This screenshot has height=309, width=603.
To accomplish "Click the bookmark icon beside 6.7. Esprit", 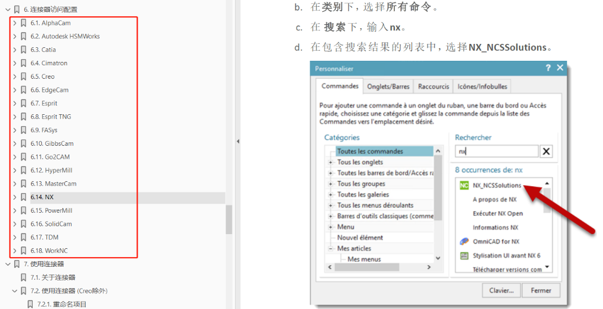I will [24, 103].
